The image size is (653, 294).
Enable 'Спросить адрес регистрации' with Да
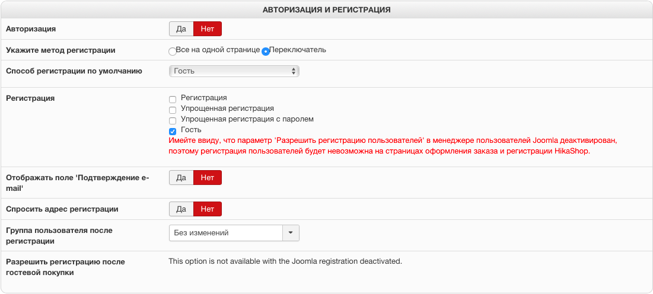181,209
